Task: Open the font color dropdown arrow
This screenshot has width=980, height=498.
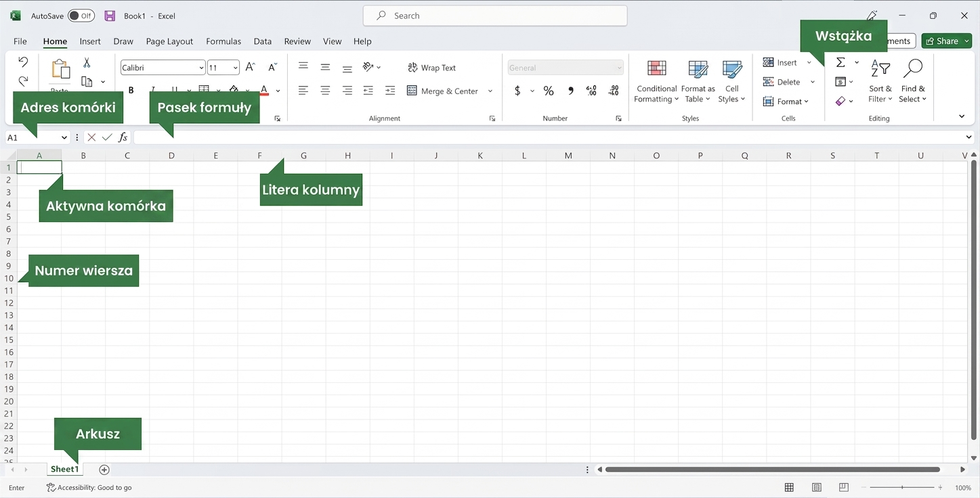Action: tap(278, 91)
